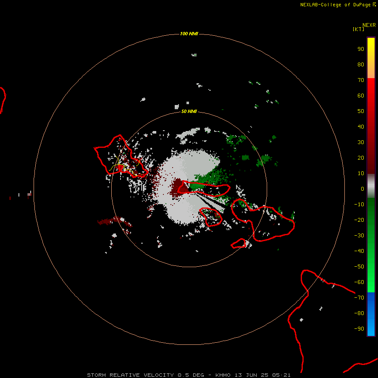Click the -90 value on the velocity scale
The height and width of the screenshot is (378, 378).
[359, 328]
